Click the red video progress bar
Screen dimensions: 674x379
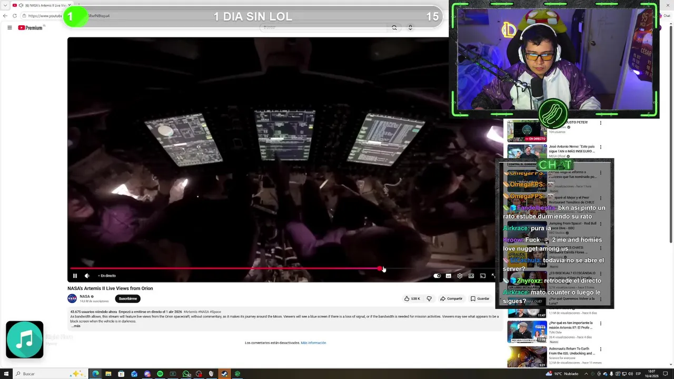(x=225, y=269)
